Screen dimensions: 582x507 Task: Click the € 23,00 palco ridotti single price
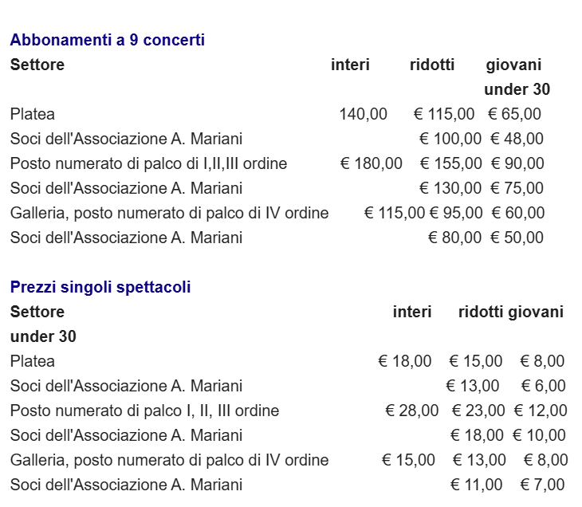tap(478, 411)
